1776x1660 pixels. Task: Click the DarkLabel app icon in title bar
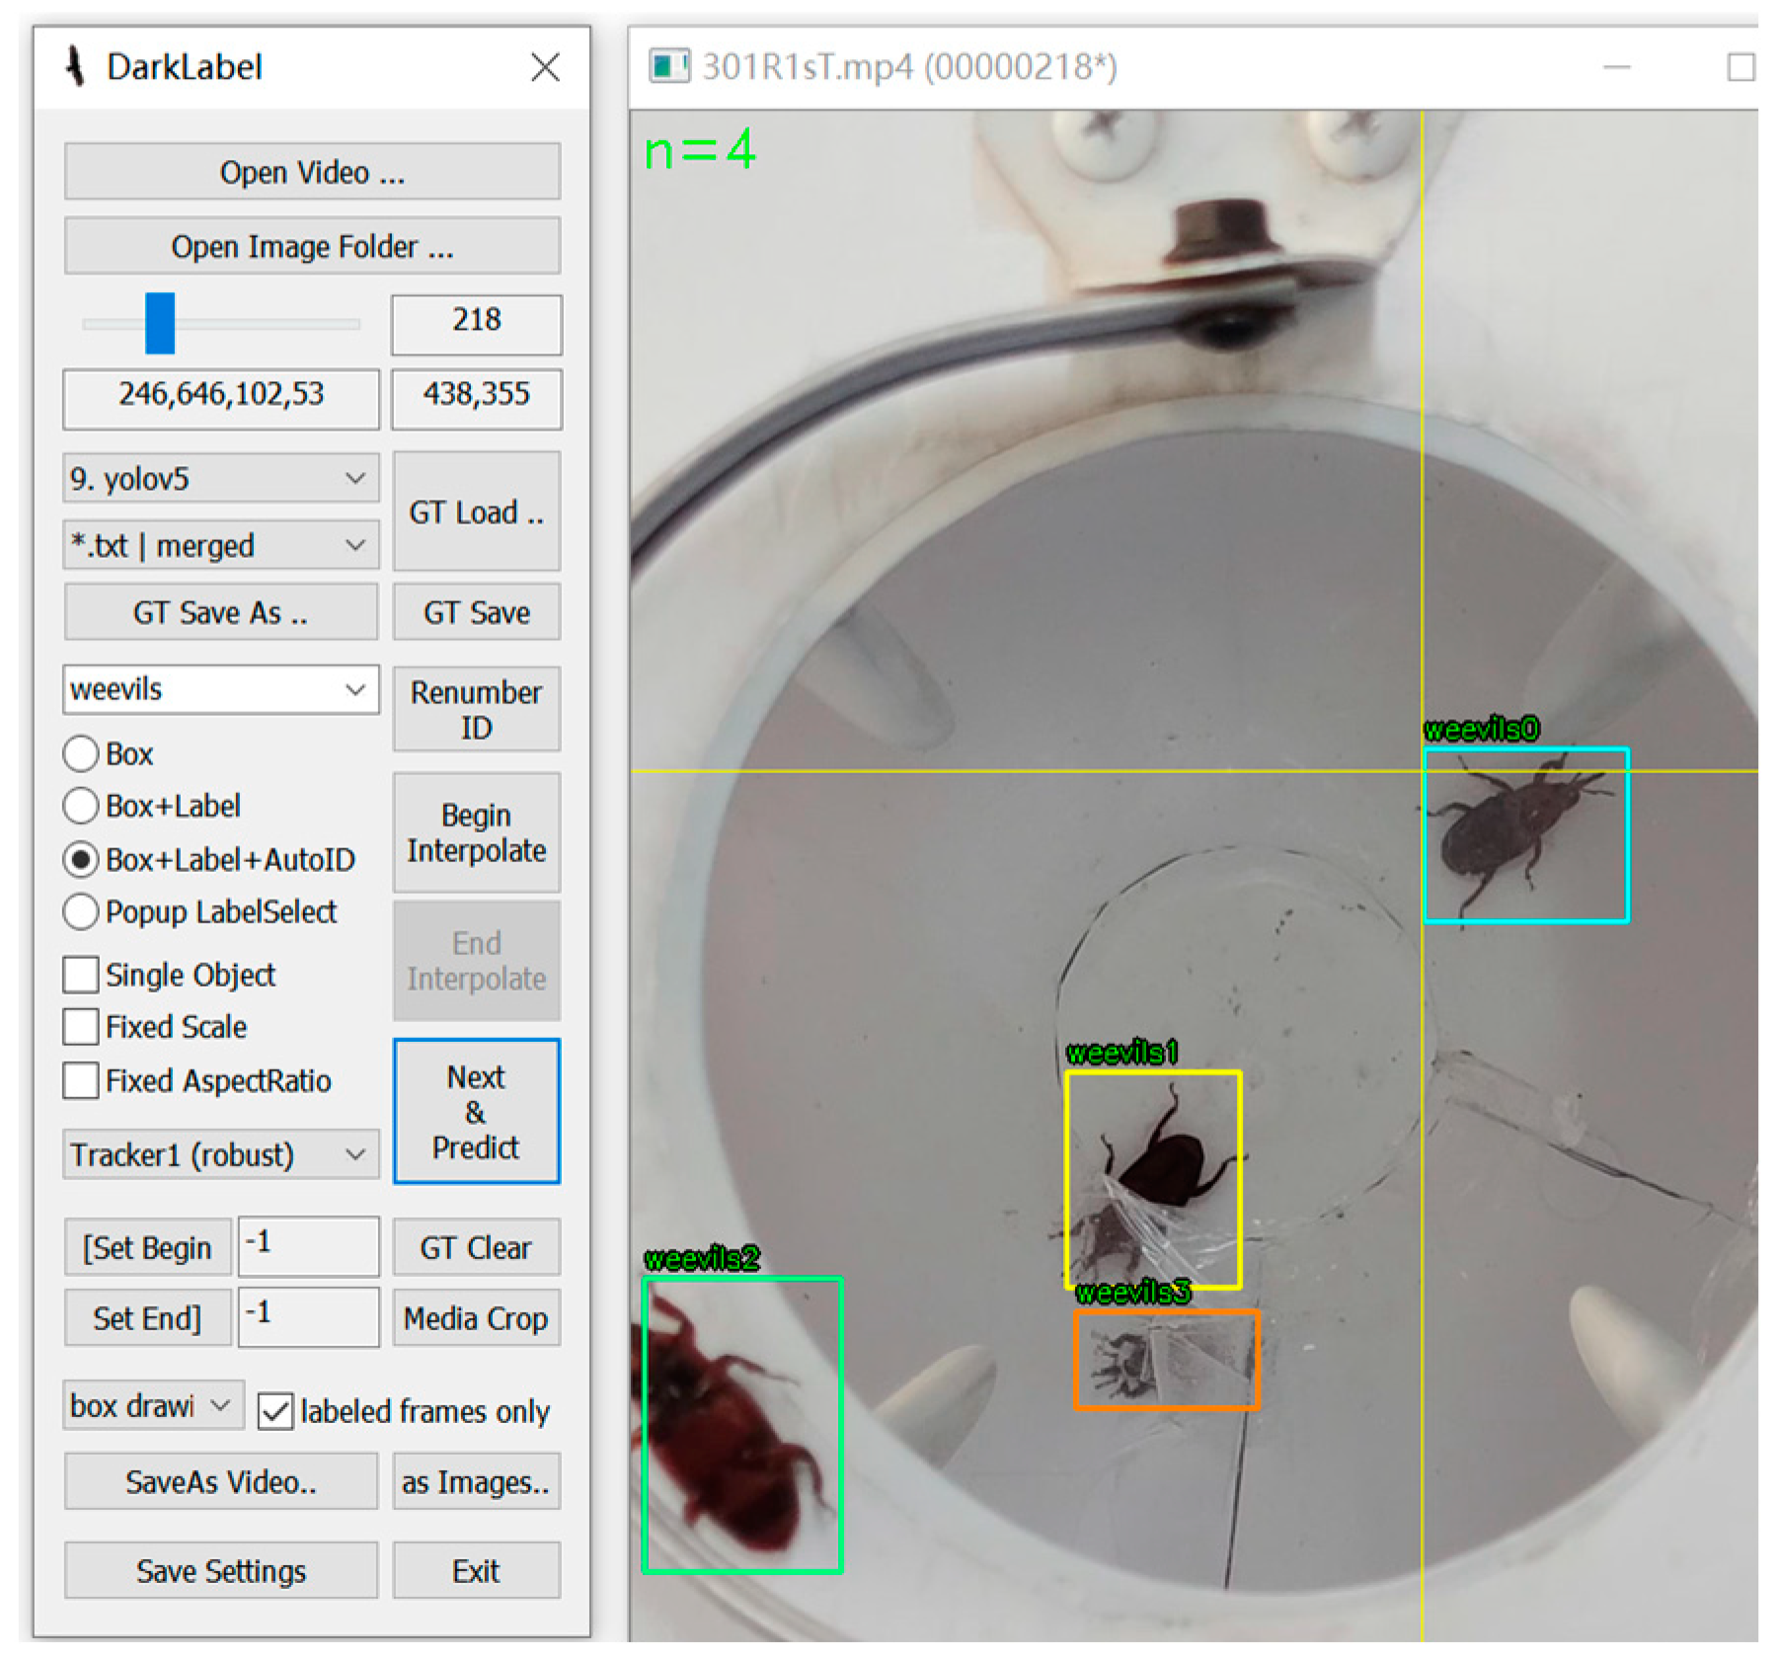tap(75, 67)
